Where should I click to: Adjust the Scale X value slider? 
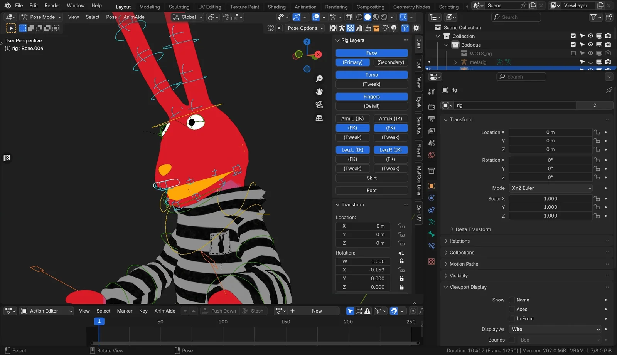tap(550, 199)
